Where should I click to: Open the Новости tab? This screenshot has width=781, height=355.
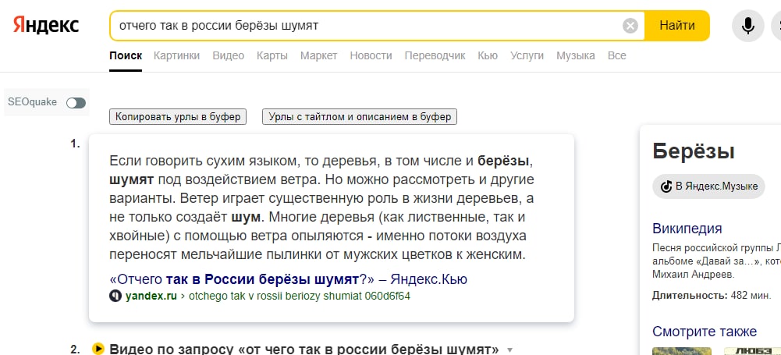point(371,55)
